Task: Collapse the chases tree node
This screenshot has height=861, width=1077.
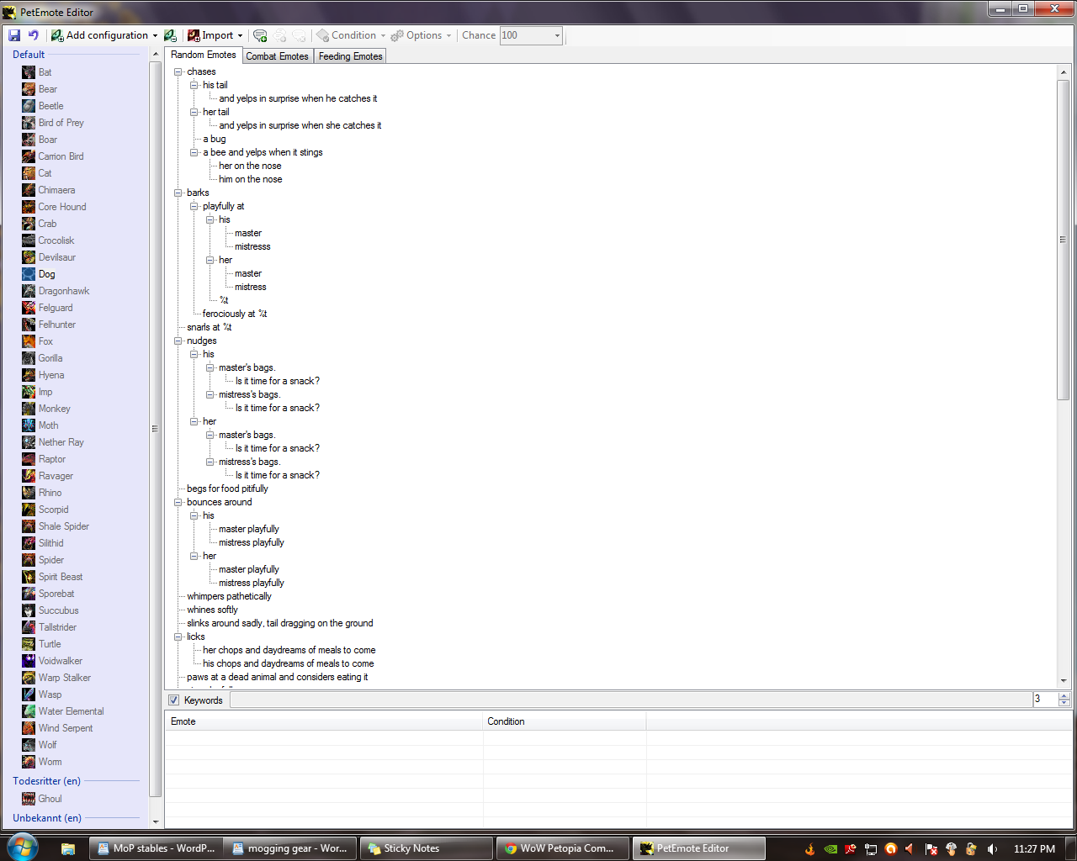Action: coord(178,71)
